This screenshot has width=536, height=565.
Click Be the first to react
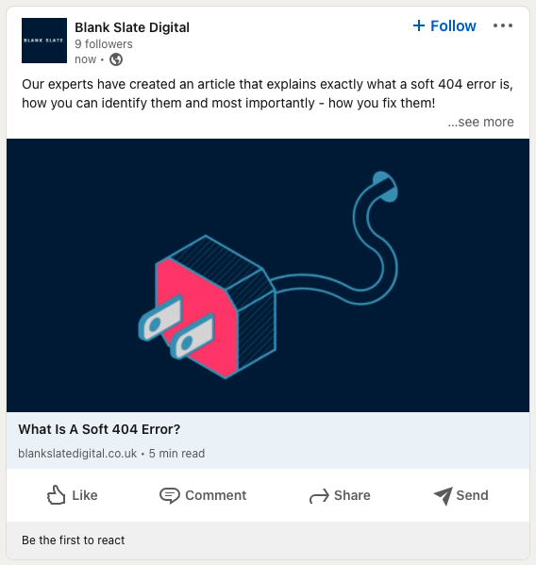(x=74, y=540)
